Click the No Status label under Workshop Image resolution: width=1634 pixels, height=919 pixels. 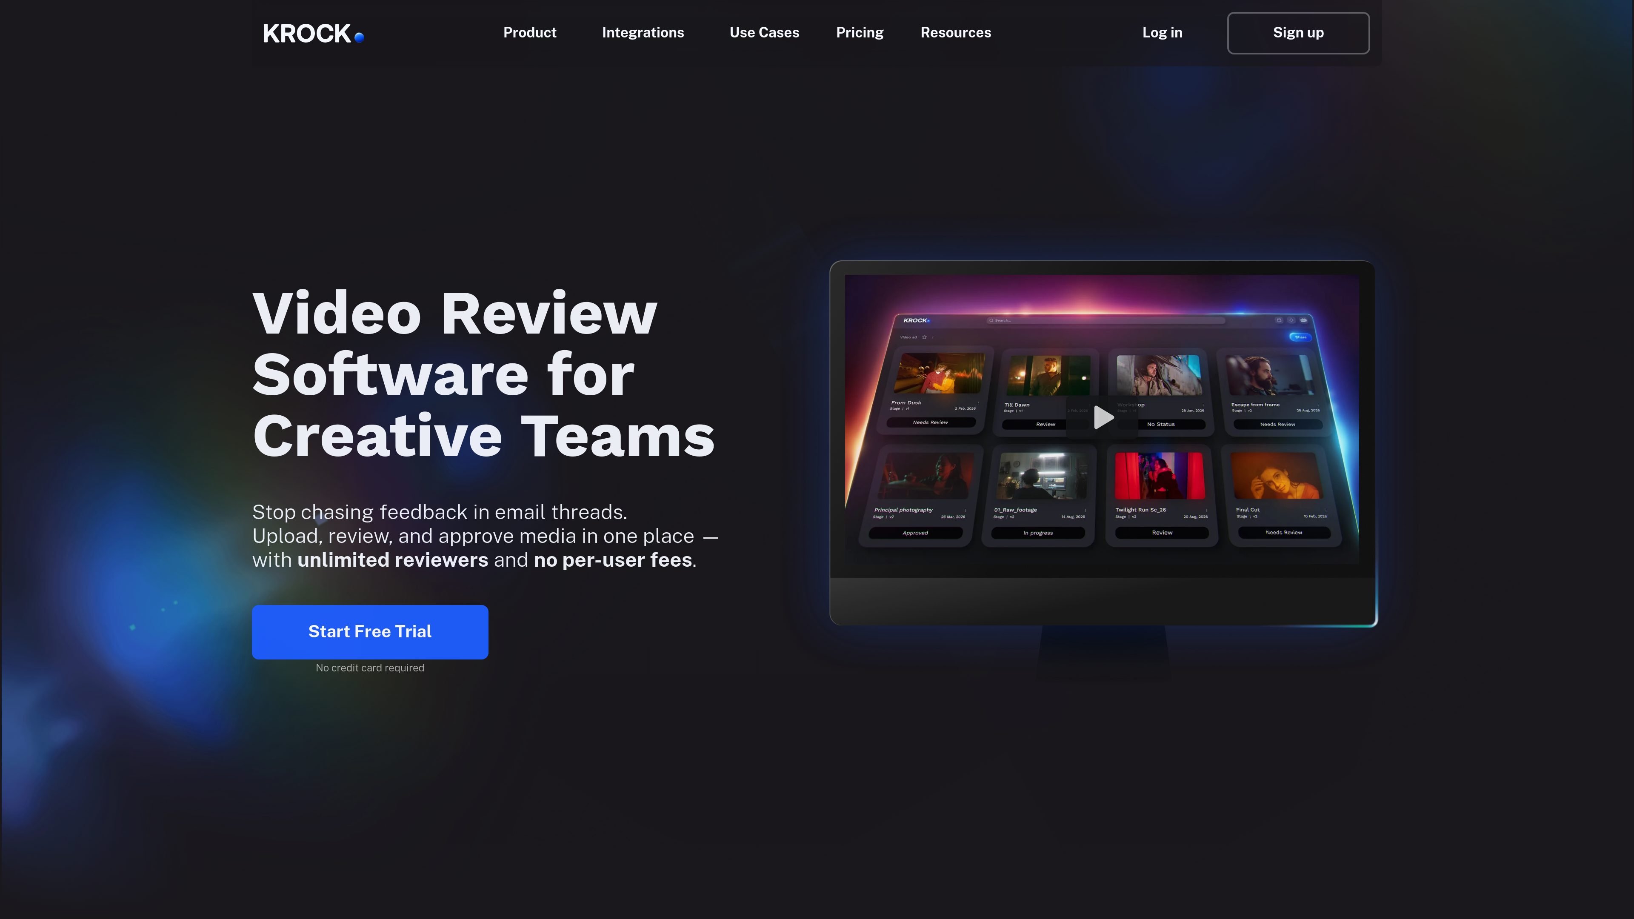click(1161, 424)
